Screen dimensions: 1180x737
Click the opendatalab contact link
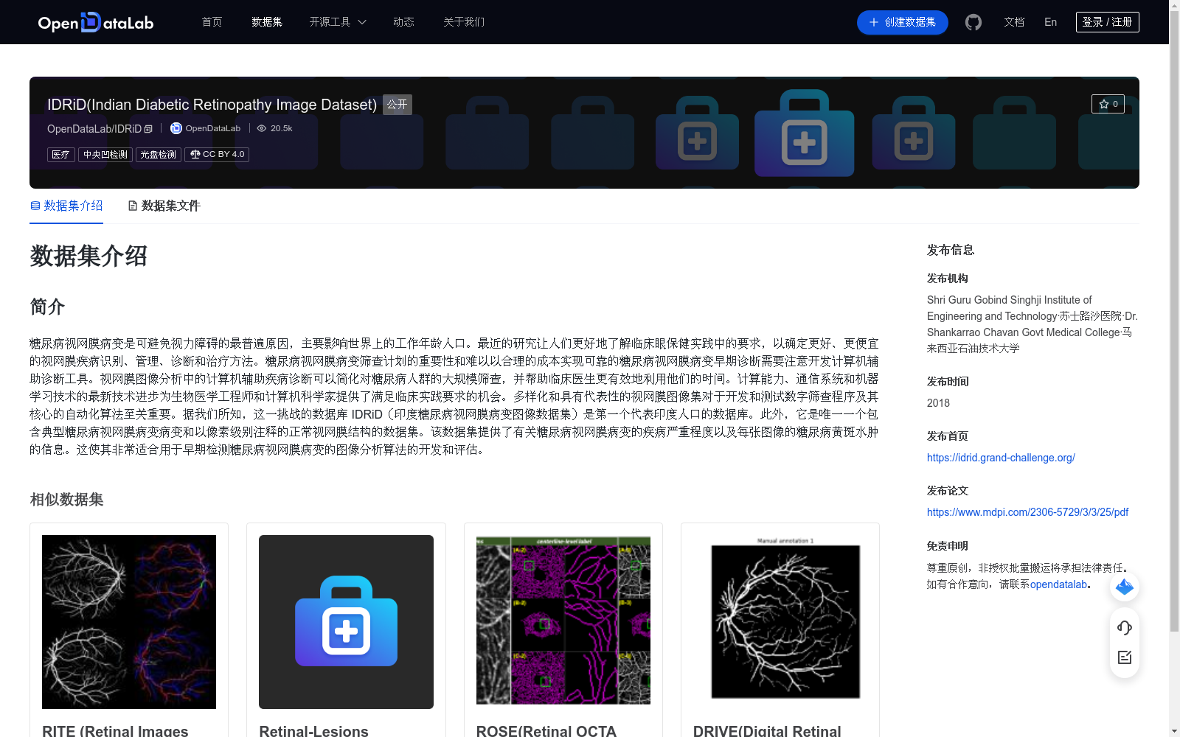(1058, 584)
